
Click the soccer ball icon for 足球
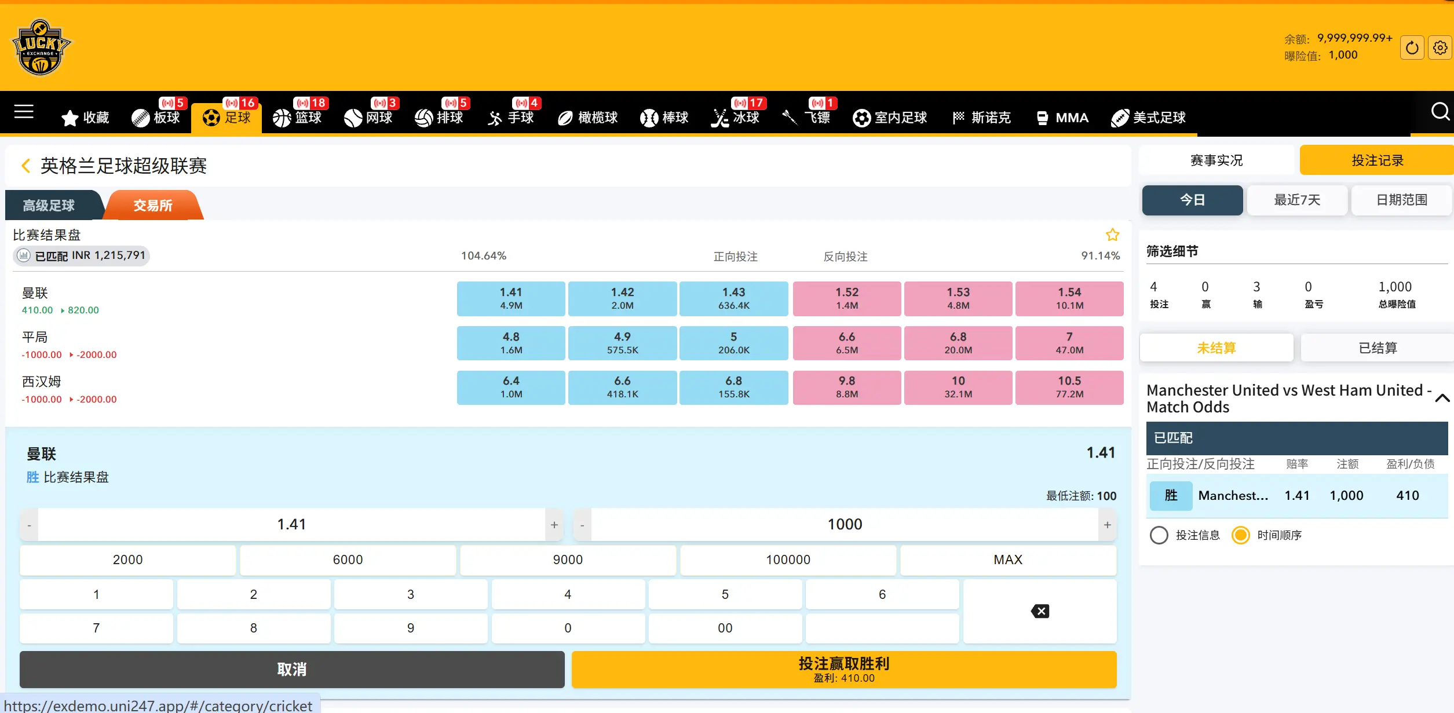211,118
